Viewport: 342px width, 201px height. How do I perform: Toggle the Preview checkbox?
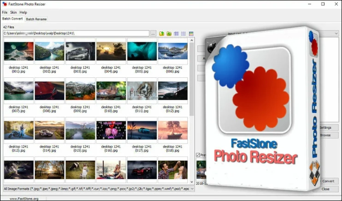click(x=198, y=155)
